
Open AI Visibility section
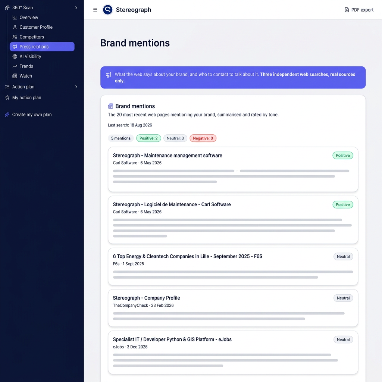click(x=42, y=56)
